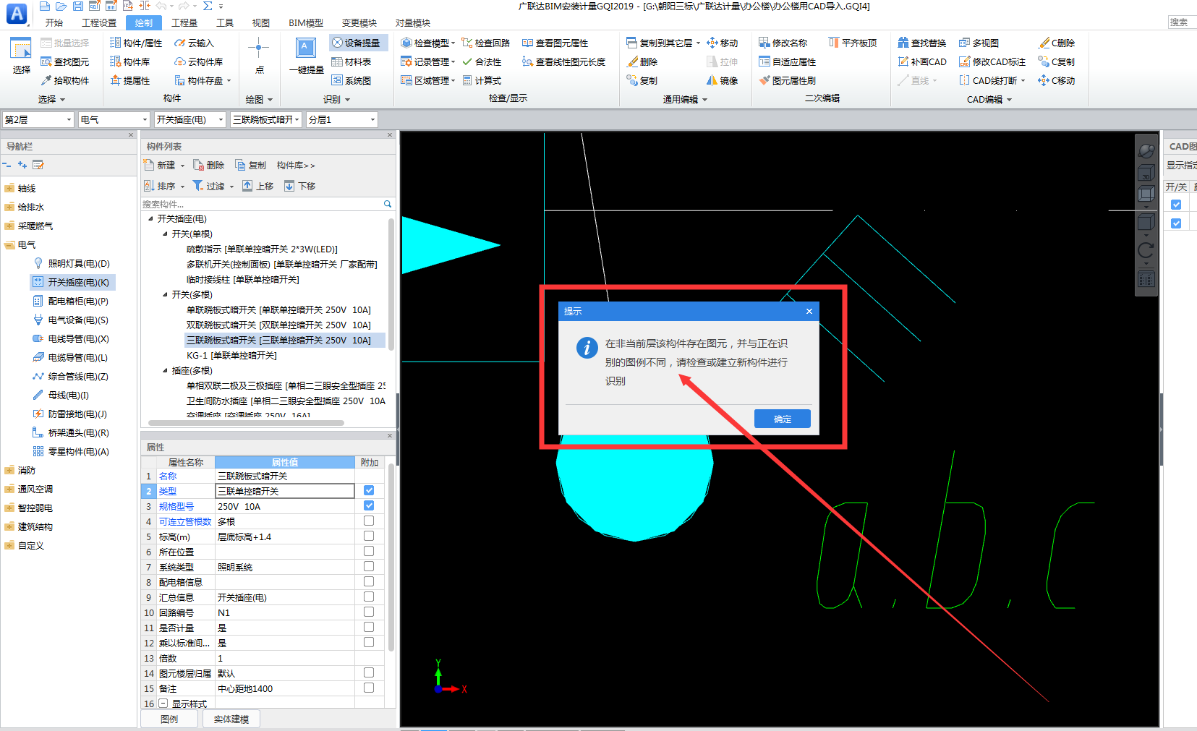Click the 一键提量 icon
This screenshot has width=1197, height=731.
click(x=306, y=56)
